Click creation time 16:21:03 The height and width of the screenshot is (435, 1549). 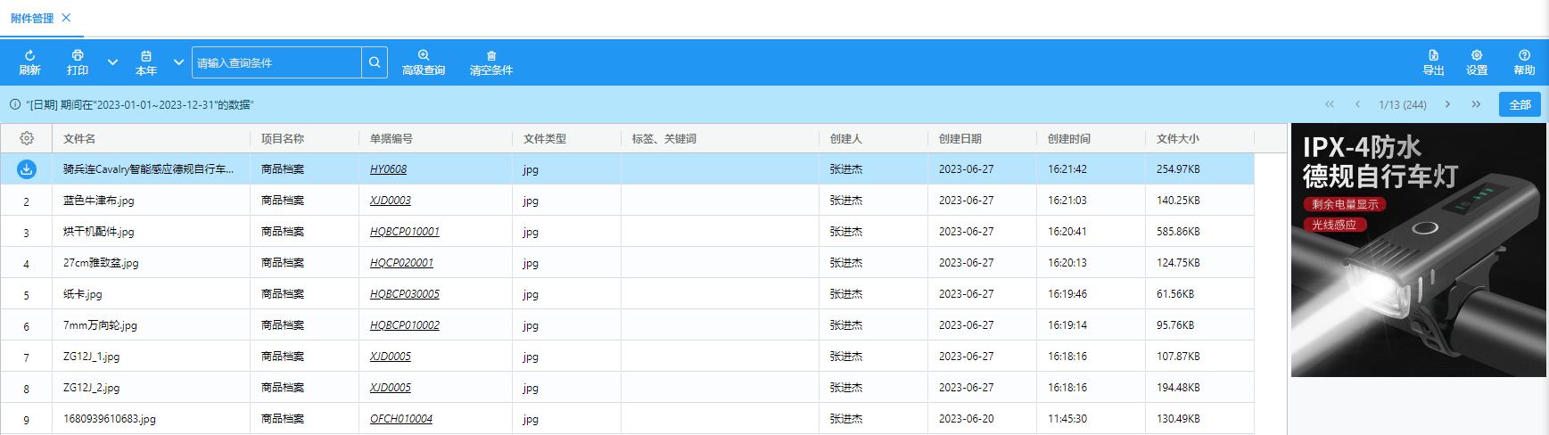(x=1067, y=201)
